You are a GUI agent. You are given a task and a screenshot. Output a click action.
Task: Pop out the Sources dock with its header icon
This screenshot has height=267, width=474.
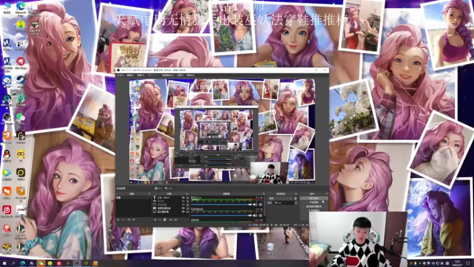point(187,194)
